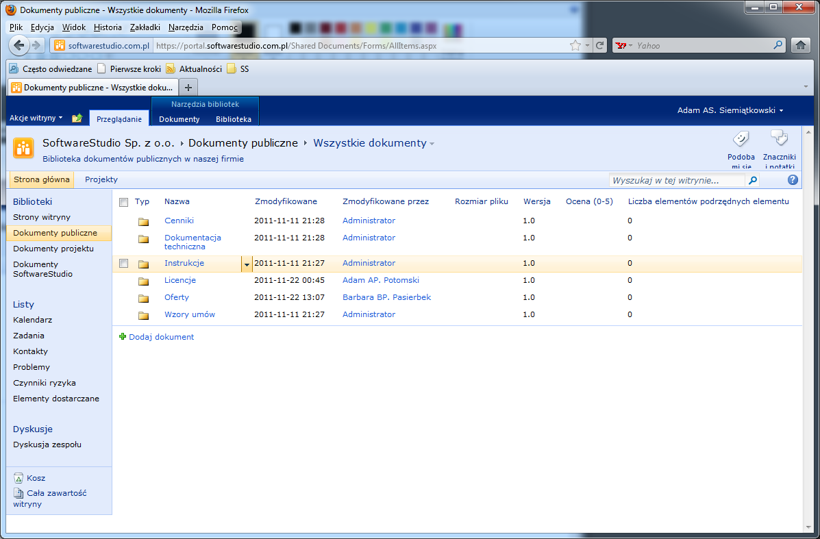Click the blue help question mark icon
The image size is (820, 539).
(x=793, y=180)
